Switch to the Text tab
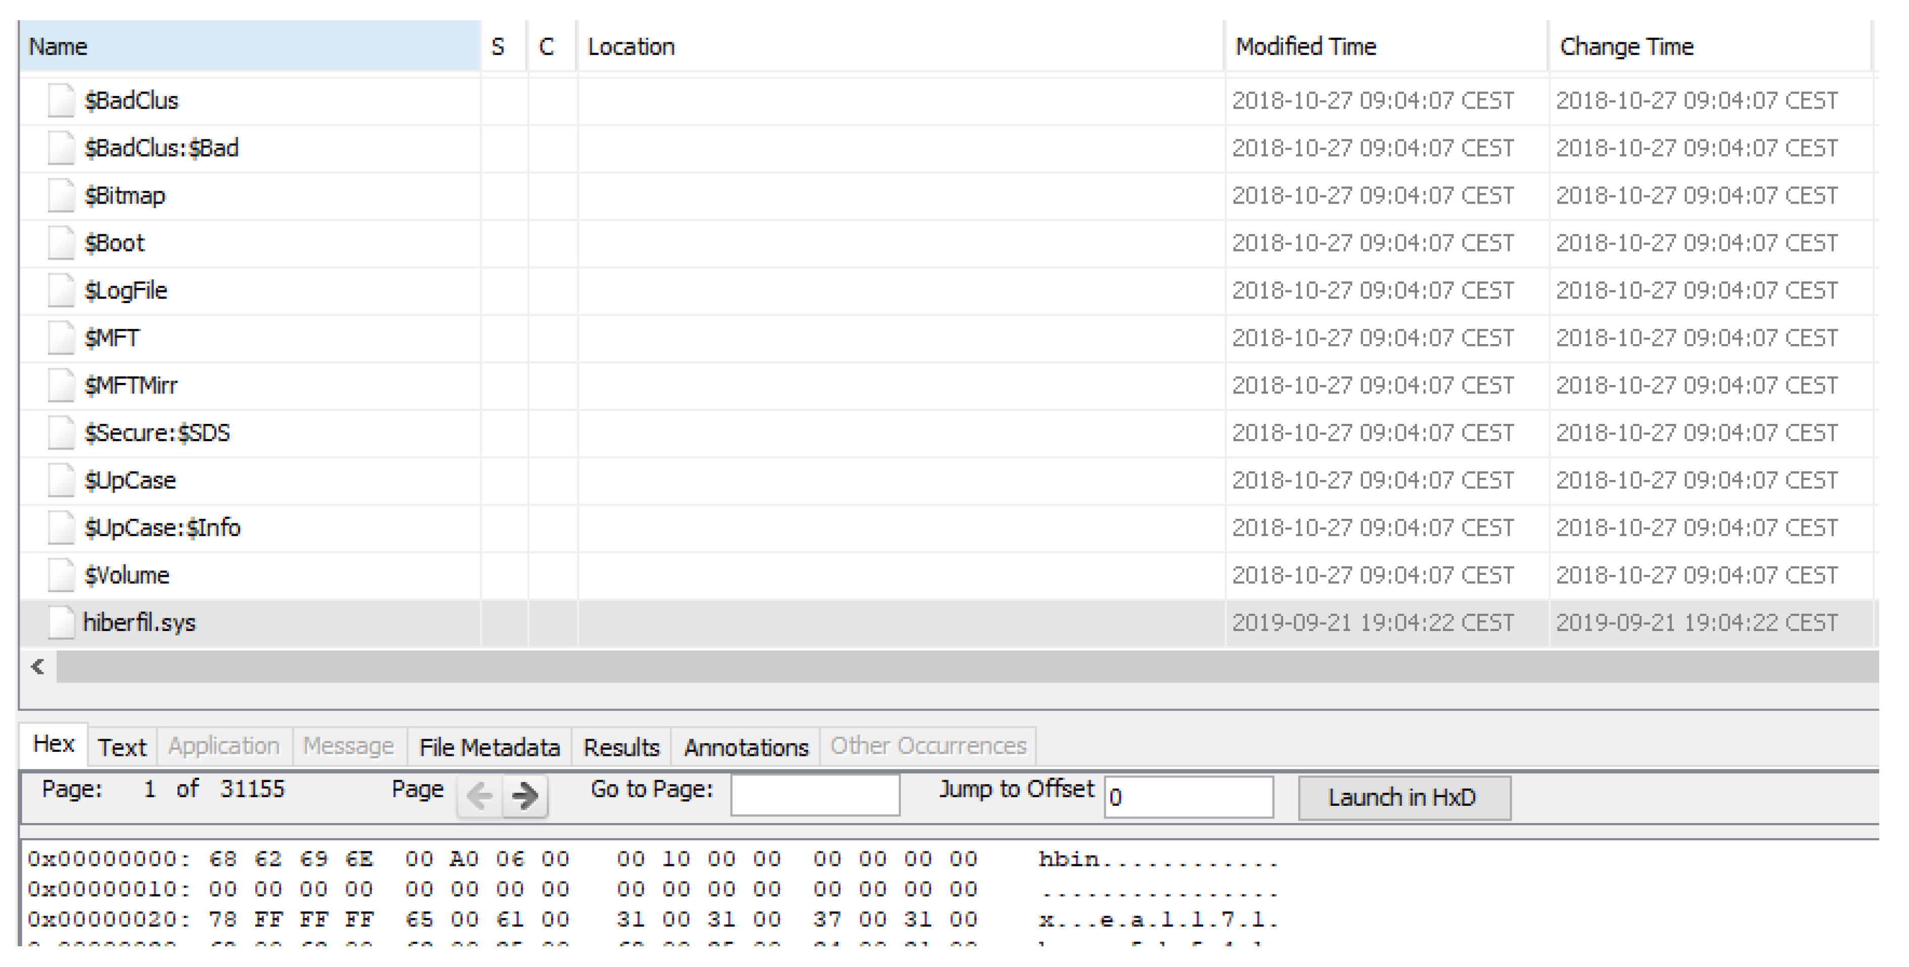Screen dimensions: 1909x967 coord(122,747)
